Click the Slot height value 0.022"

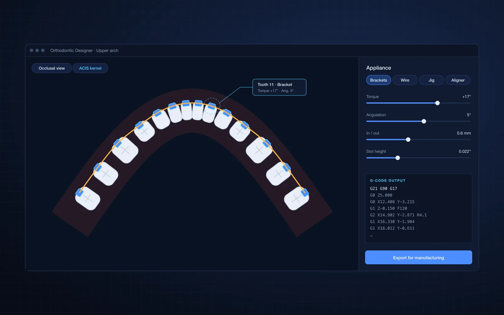point(465,152)
